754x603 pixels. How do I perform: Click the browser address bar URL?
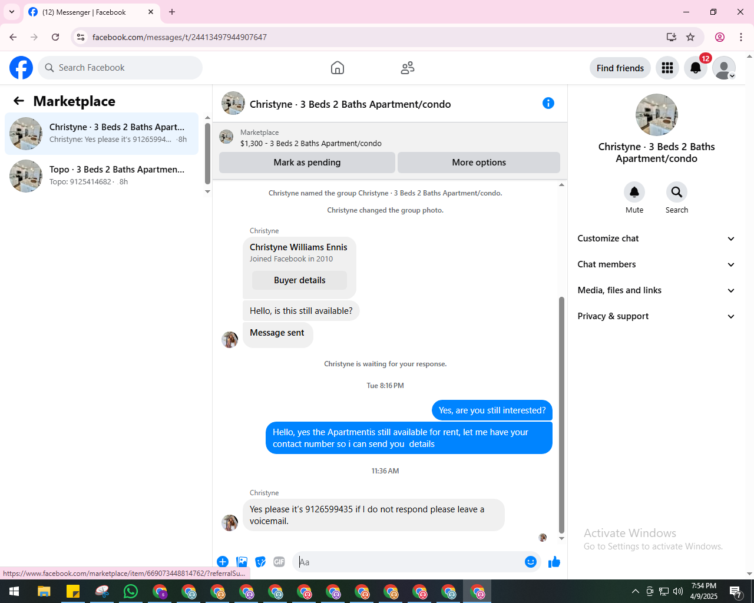[x=180, y=37]
